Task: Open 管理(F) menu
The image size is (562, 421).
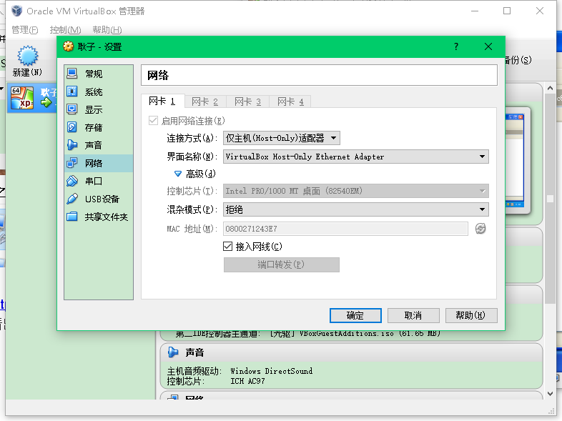Action: coord(25,30)
